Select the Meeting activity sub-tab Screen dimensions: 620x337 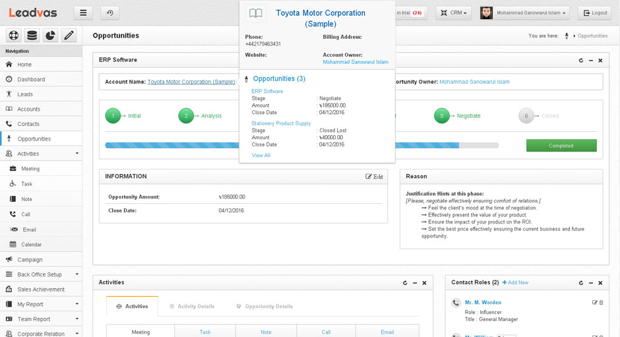140,332
